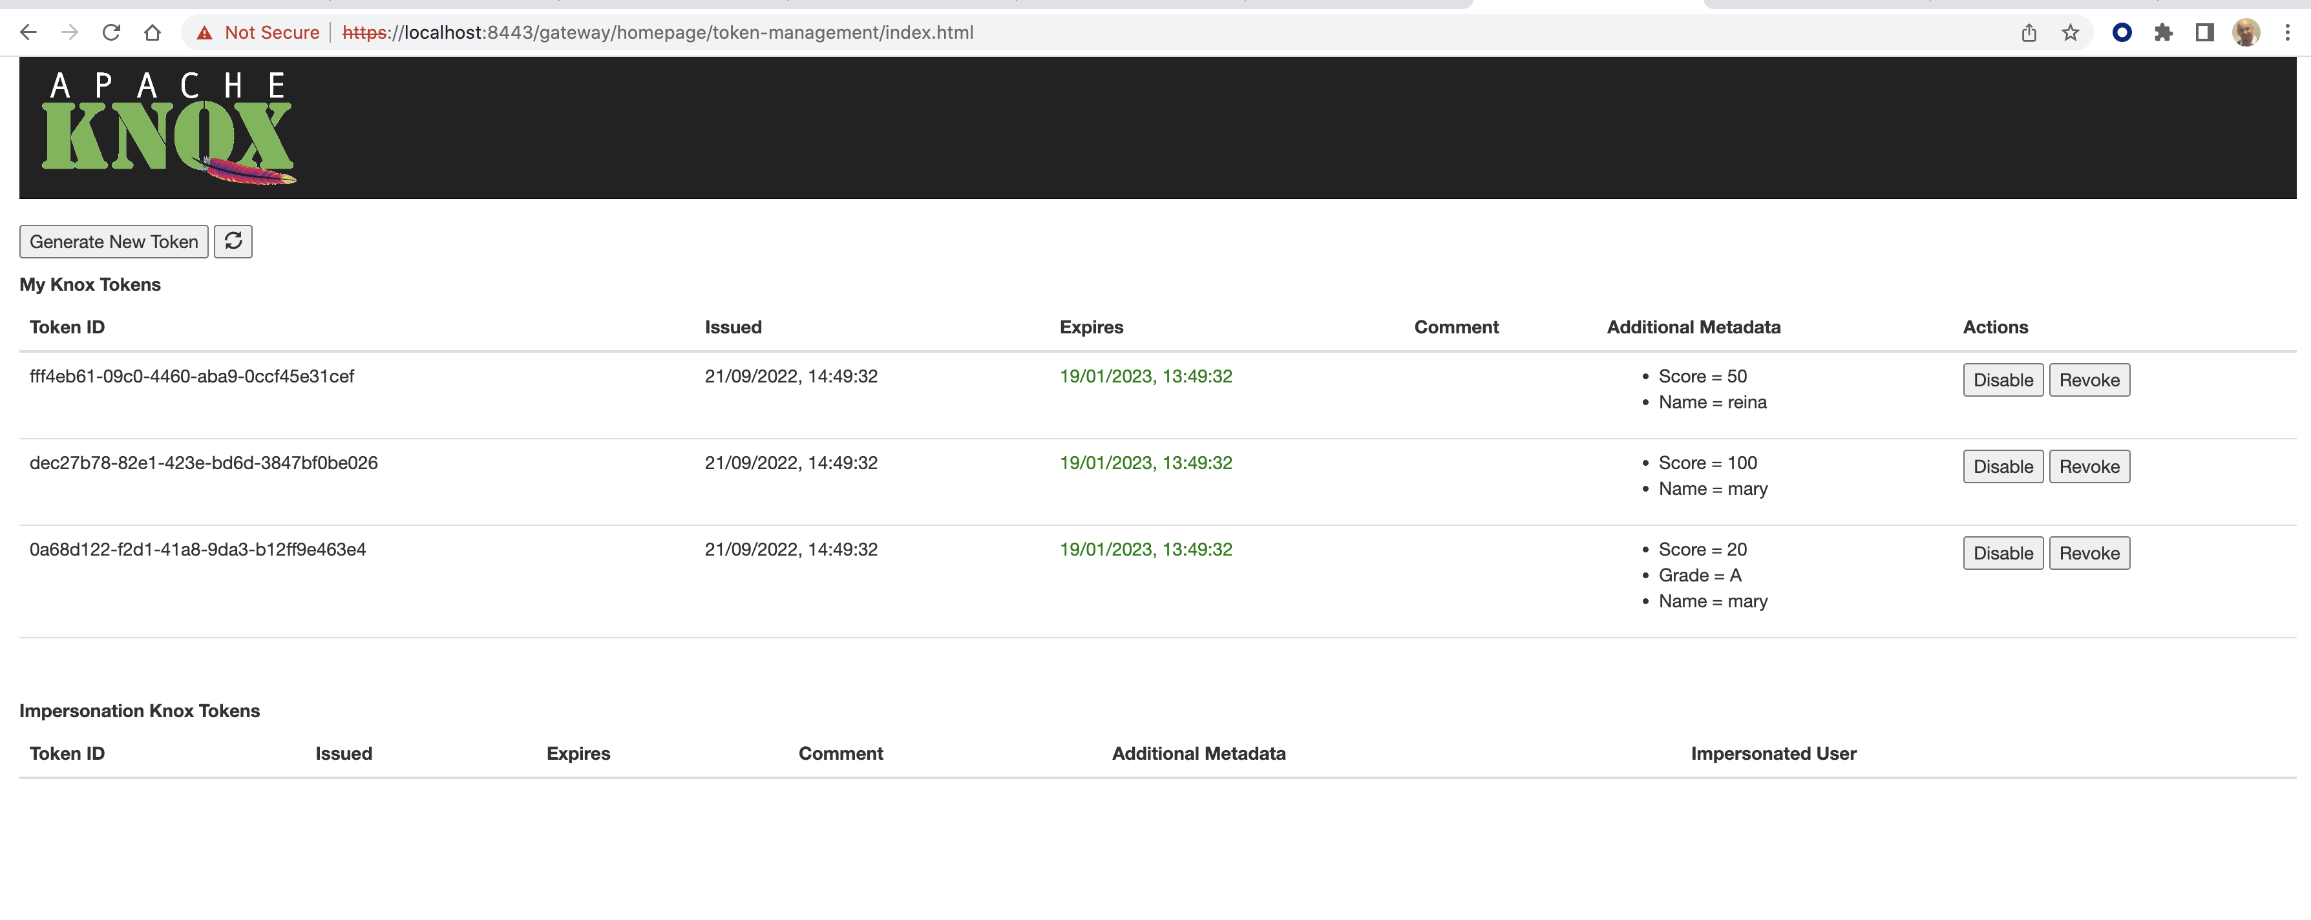The image size is (2311, 920).
Task: Click the browser back arrow
Action: tap(28, 33)
